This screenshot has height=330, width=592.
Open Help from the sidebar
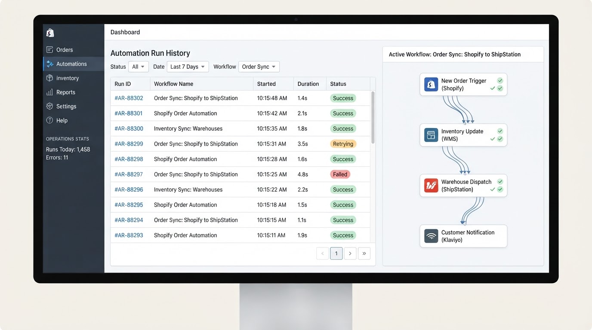[74, 121]
